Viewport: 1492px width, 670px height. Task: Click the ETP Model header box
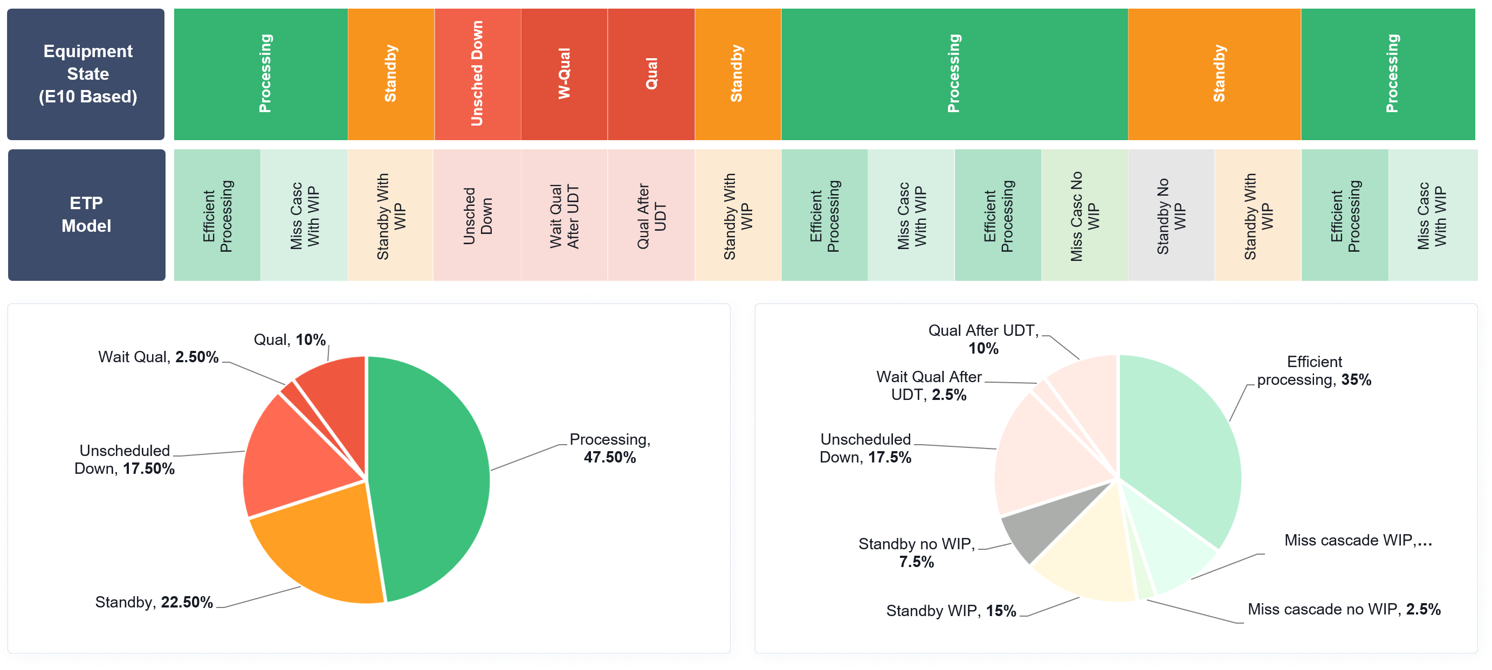86,215
